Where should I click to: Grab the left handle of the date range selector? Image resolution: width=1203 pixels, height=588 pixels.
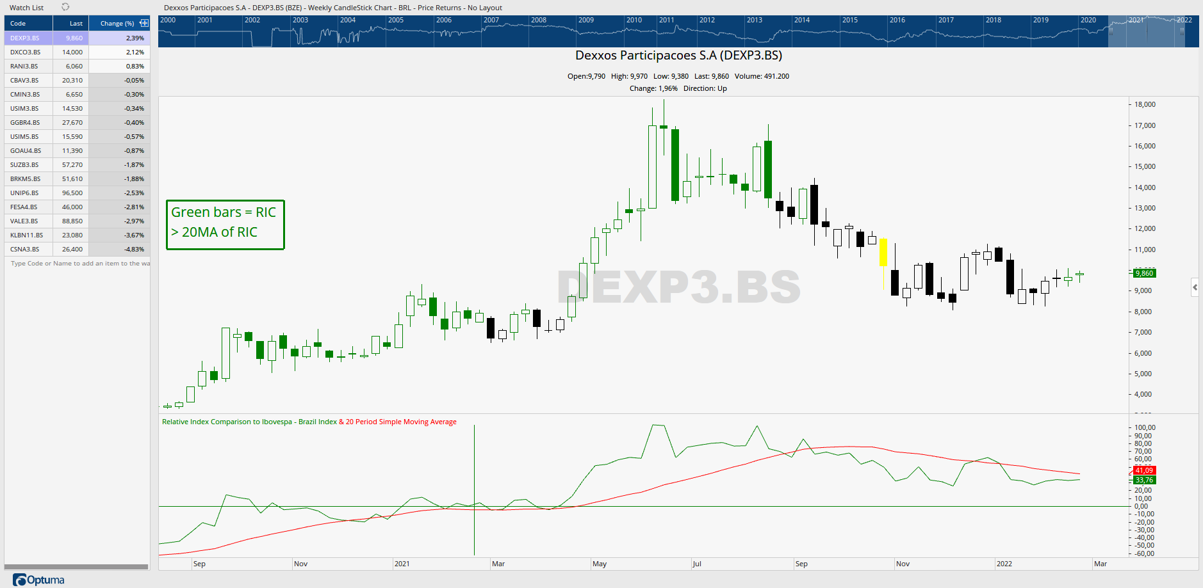tap(1111, 31)
